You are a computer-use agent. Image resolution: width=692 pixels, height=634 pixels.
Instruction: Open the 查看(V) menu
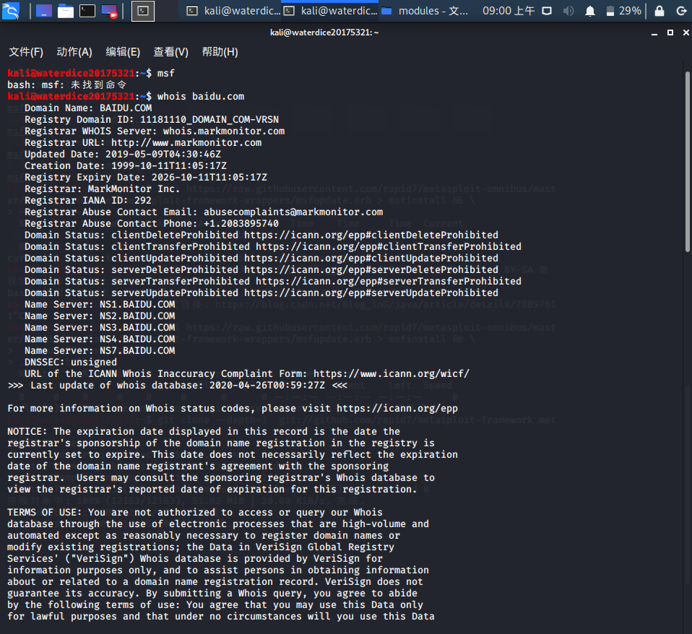170,52
